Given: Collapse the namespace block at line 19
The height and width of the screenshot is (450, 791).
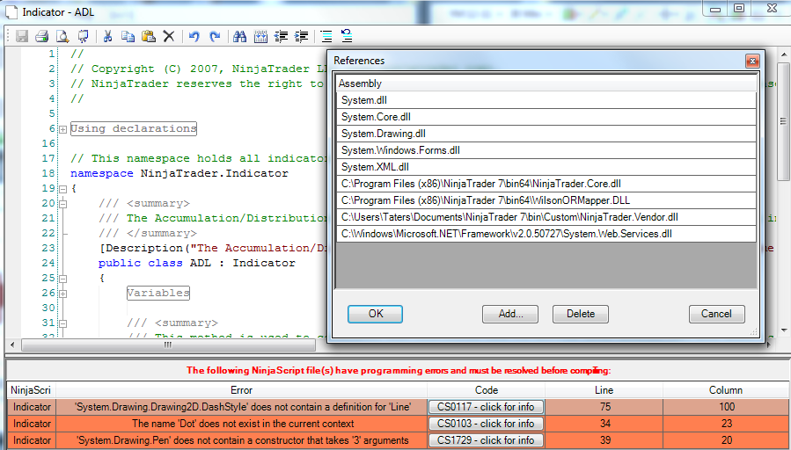Looking at the screenshot, I should pyautogui.click(x=63, y=190).
